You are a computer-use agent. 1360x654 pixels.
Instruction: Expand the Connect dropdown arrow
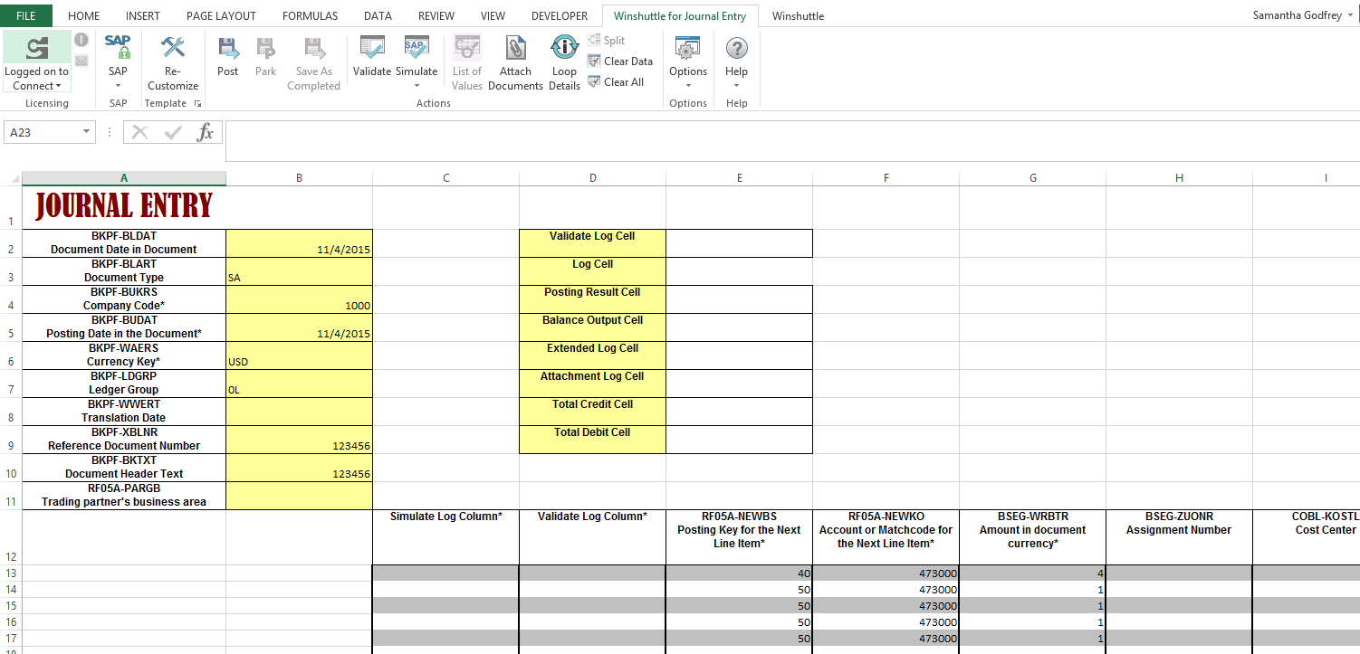pos(59,87)
